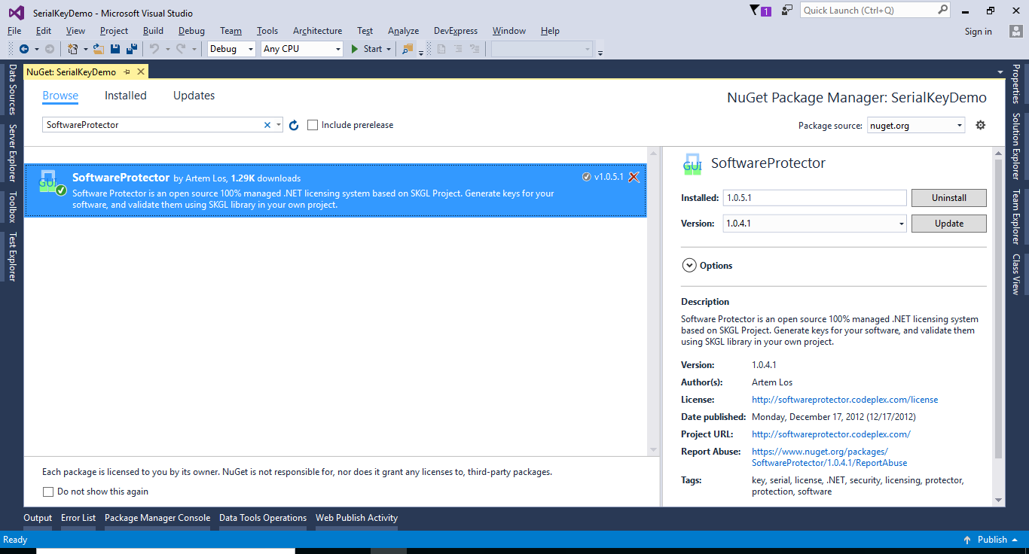Click the New Project toolbar icon
The image size is (1029, 554).
click(x=72, y=49)
